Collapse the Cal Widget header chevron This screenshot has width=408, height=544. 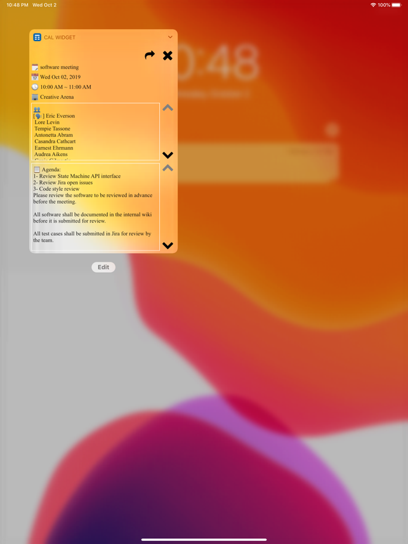(170, 37)
